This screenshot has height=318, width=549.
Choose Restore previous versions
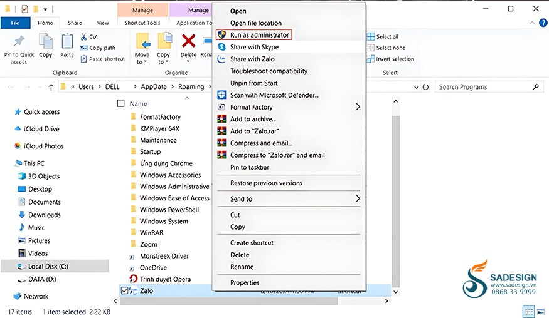click(266, 183)
